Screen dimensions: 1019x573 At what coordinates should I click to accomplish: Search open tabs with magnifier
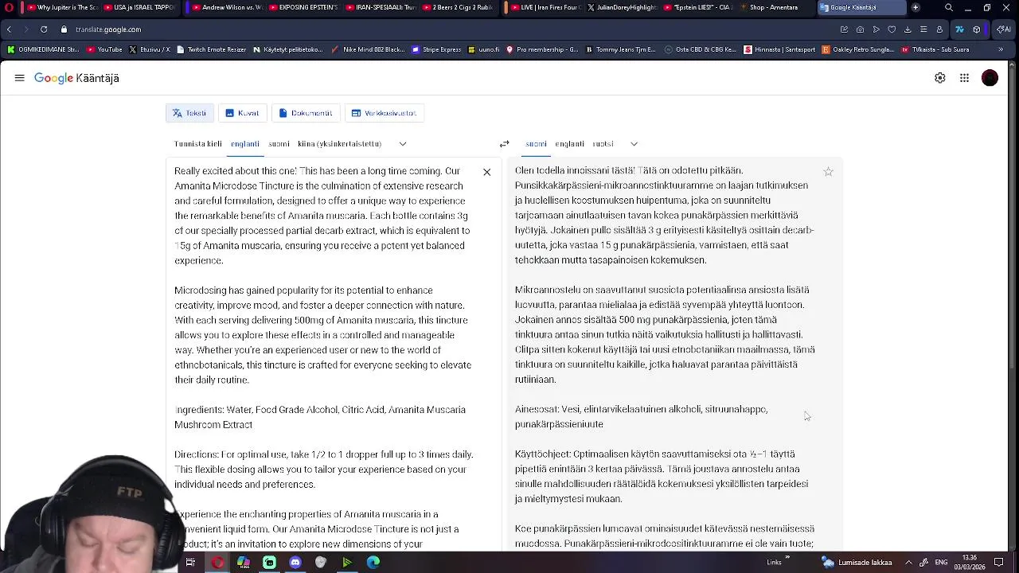point(949,7)
